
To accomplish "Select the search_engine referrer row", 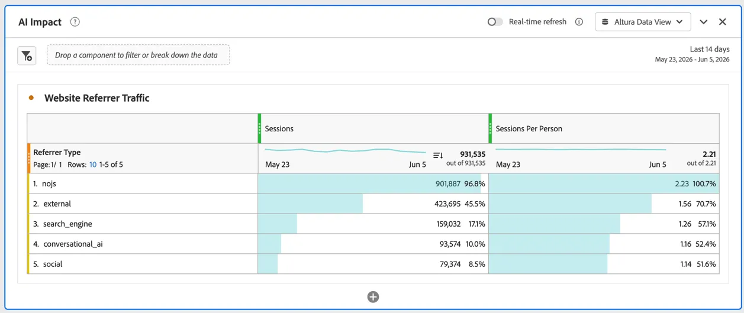I will point(373,224).
